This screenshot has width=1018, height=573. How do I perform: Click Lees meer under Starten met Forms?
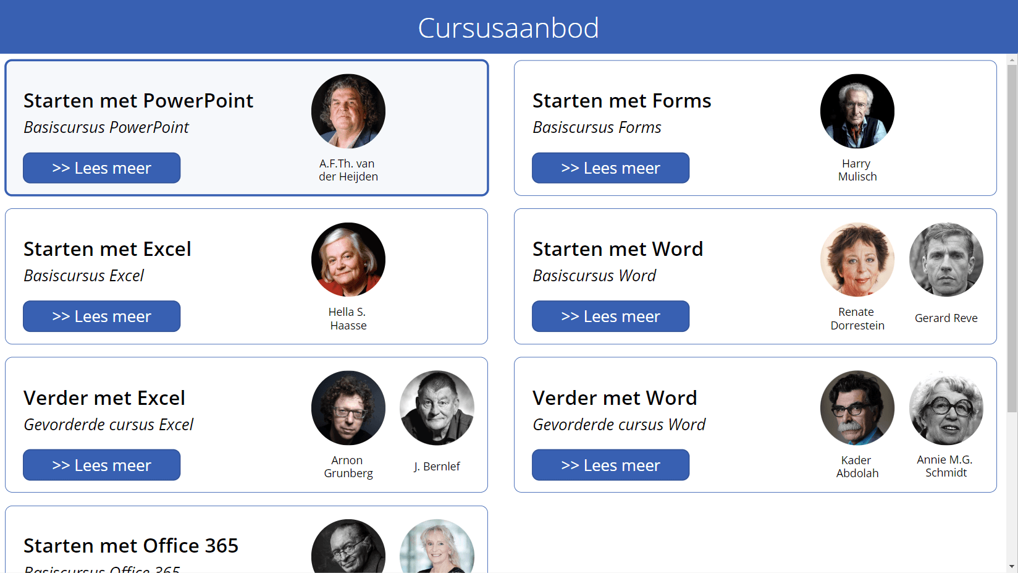pyautogui.click(x=610, y=168)
